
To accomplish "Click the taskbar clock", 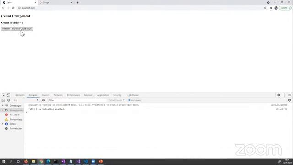I will pyautogui.click(x=287, y=161).
